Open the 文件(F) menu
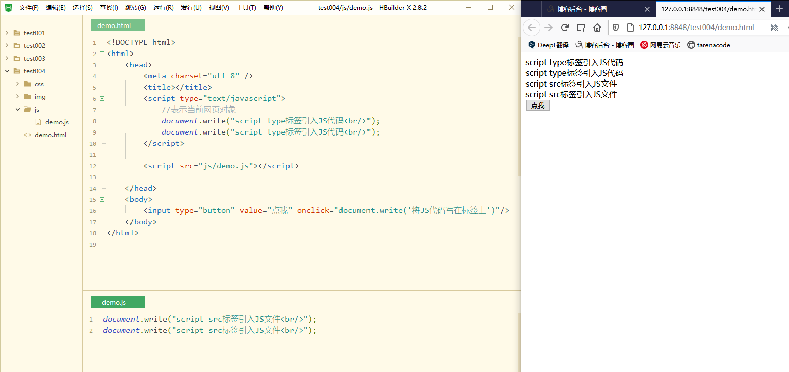This screenshot has width=789, height=372. pyautogui.click(x=29, y=8)
